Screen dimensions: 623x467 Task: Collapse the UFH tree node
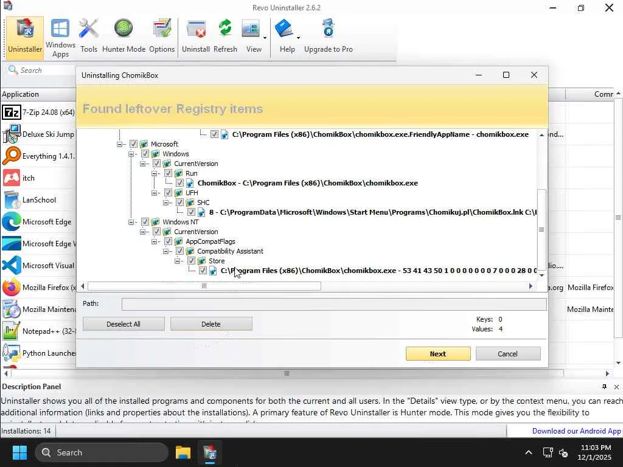[x=154, y=193]
